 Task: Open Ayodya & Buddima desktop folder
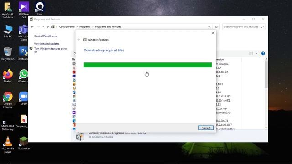click(x=8, y=10)
